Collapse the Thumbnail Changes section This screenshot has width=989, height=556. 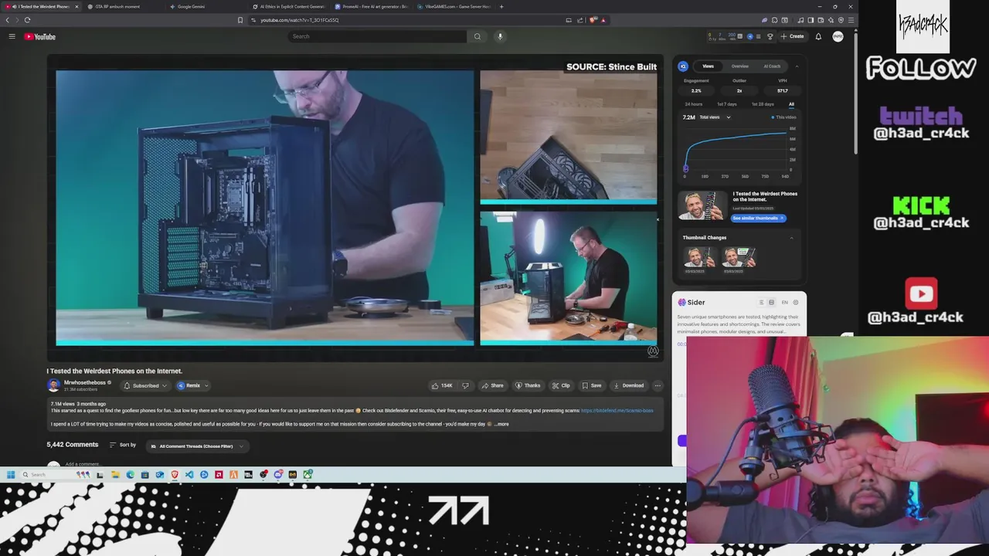point(791,238)
